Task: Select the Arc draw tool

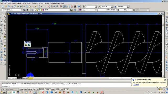Action: coord(2,28)
